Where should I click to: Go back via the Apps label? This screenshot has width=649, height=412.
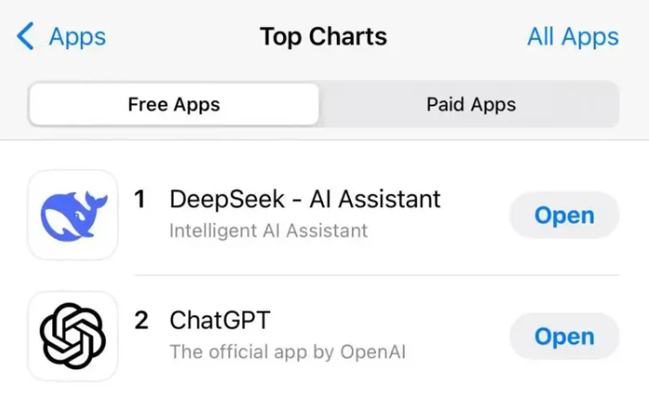point(77,37)
